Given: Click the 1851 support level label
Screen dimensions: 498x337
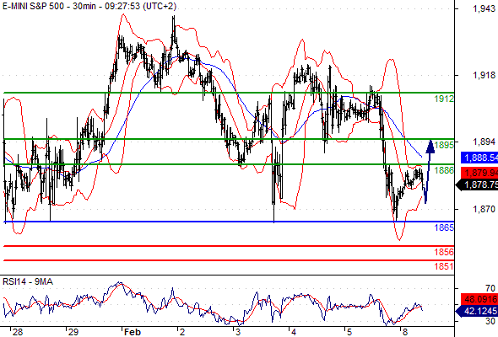Looking at the screenshot, I should point(444,266).
